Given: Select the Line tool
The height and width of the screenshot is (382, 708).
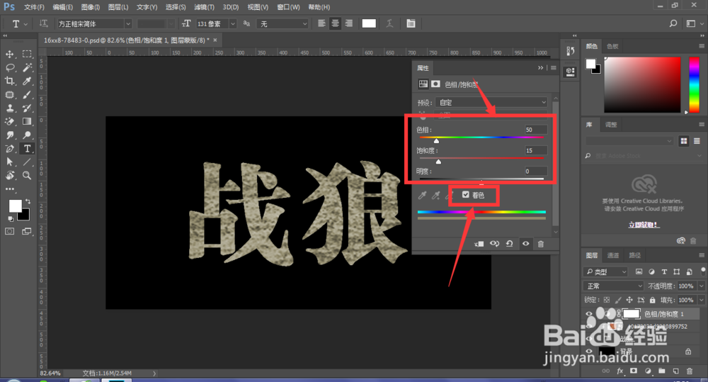Looking at the screenshot, I should coord(27,162).
